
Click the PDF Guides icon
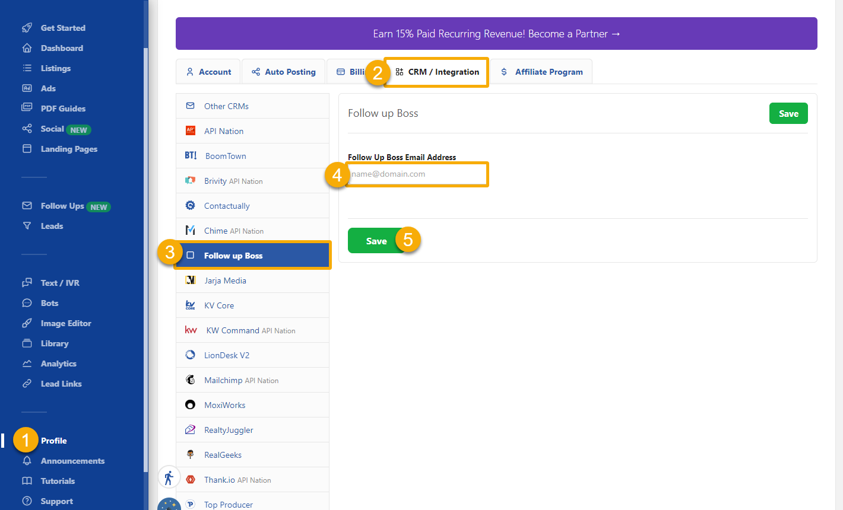click(x=27, y=109)
